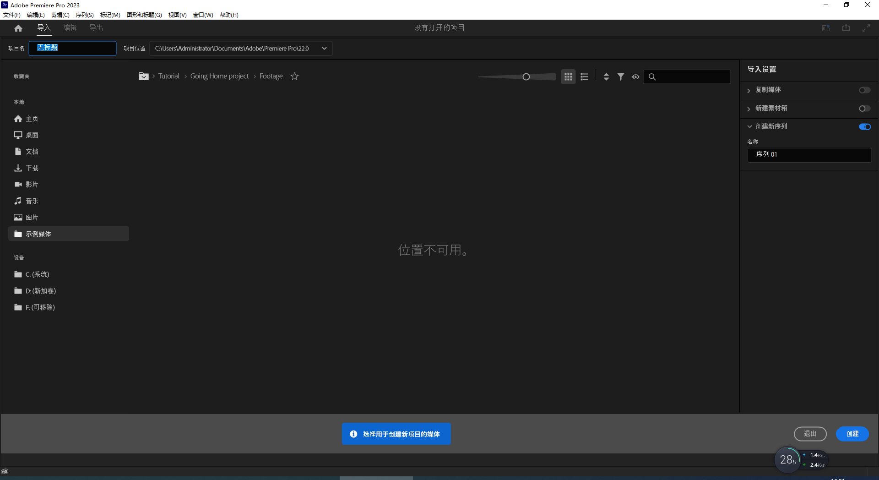Open the file type filter

621,76
